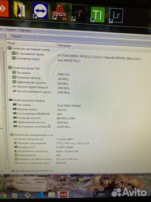The image size is (151, 202).
Task: Click the memory icon beside Ширина шины
Action: pyautogui.click(x=15, y=109)
